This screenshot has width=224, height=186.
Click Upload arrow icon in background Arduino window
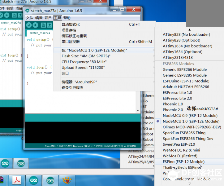coord(6,15)
